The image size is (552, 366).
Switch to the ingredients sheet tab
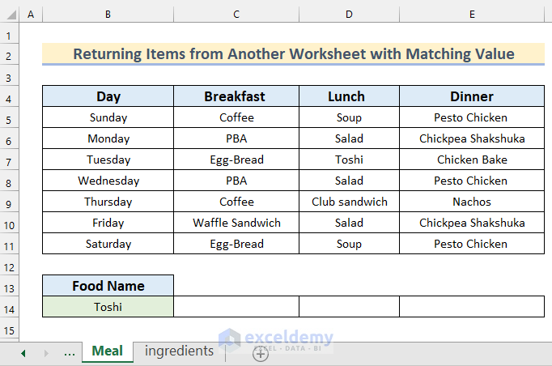click(179, 351)
